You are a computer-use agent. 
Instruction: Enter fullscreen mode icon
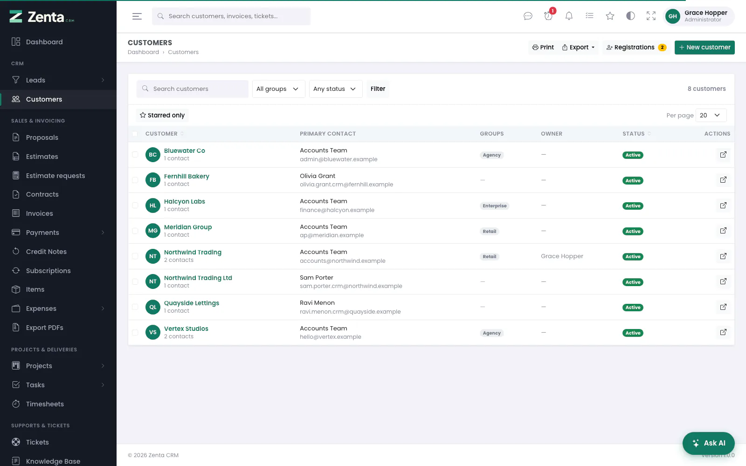651,16
